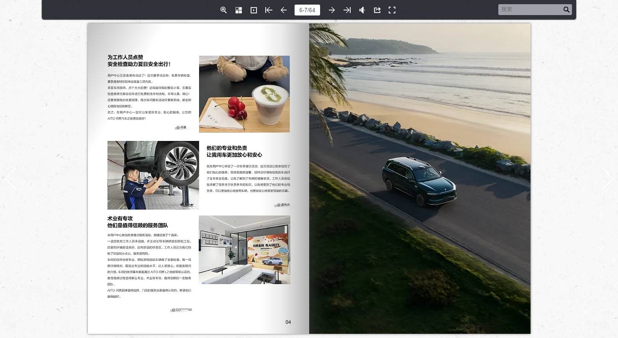Jump to the last page

(347, 10)
